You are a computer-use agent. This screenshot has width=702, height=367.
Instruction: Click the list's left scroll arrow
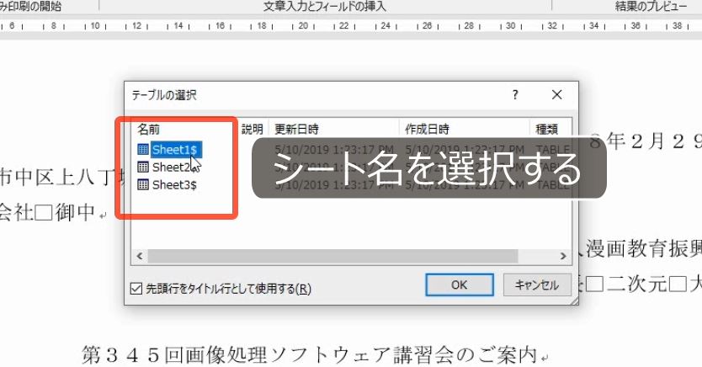click(x=139, y=256)
